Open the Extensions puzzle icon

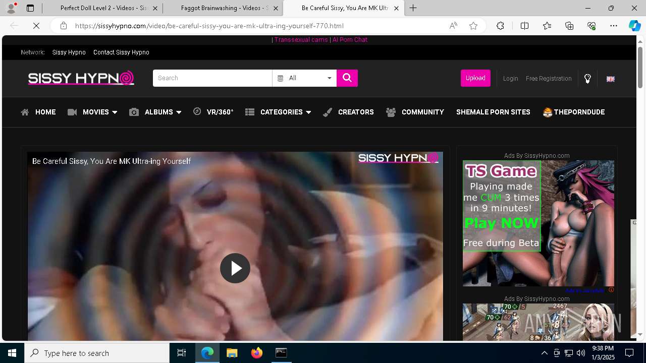pyautogui.click(x=500, y=26)
